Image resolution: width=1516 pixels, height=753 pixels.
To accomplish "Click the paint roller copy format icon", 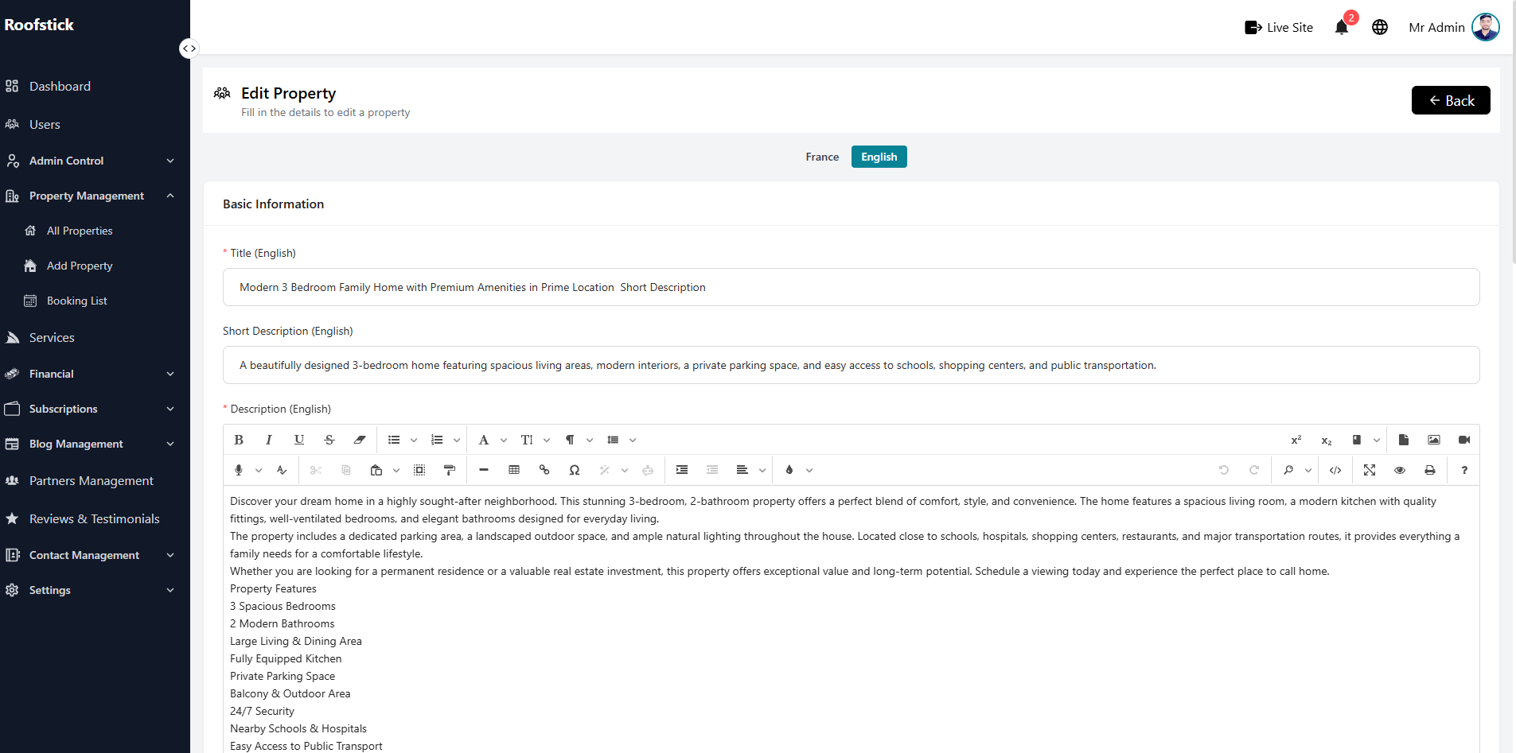I will coord(450,470).
